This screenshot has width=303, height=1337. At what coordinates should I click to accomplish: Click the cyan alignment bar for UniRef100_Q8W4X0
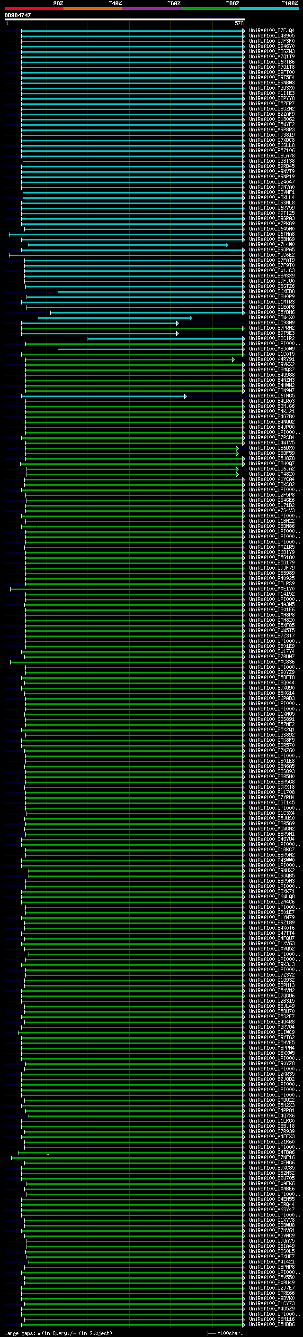click(x=115, y=318)
